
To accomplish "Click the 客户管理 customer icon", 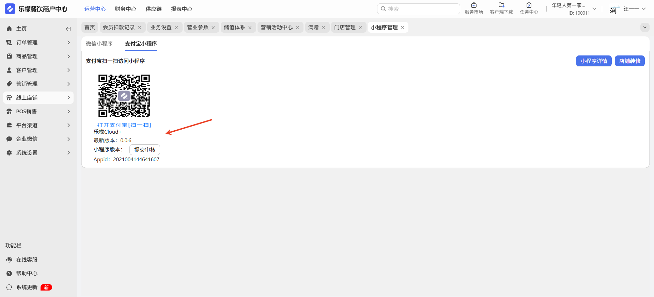I will click(x=9, y=70).
